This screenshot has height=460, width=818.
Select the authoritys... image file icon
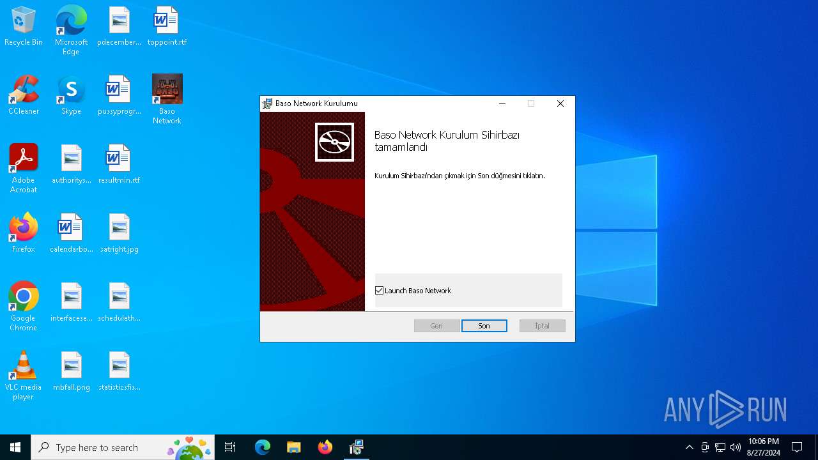pos(71,164)
